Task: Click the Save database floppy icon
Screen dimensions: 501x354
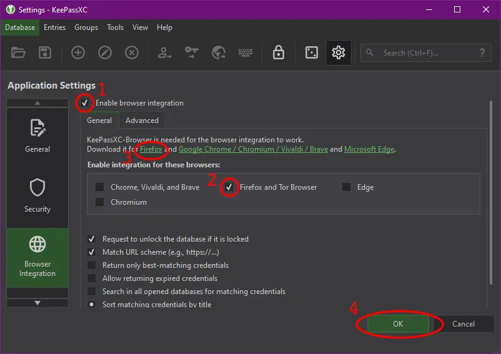Action: pos(45,52)
